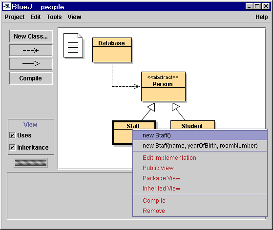Image resolution: width=273 pixels, height=230 pixels.
Task: Open the Project menu
Action: point(15,17)
